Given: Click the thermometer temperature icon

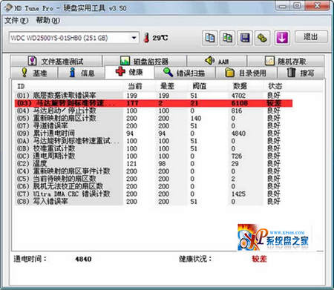Looking at the screenshot, I should tap(146, 38).
